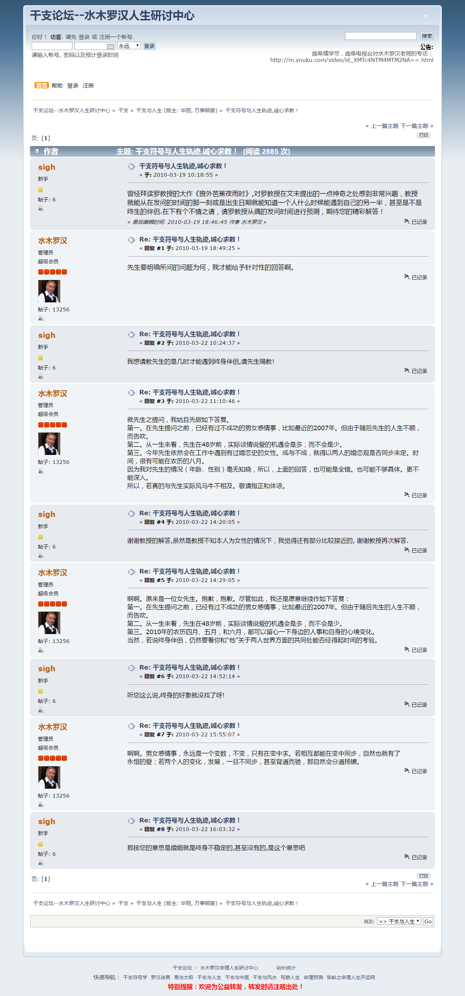Viewport: 465px width, 996px height.
Task: Collapse the forum header using the arrow icon
Action: pos(425,16)
